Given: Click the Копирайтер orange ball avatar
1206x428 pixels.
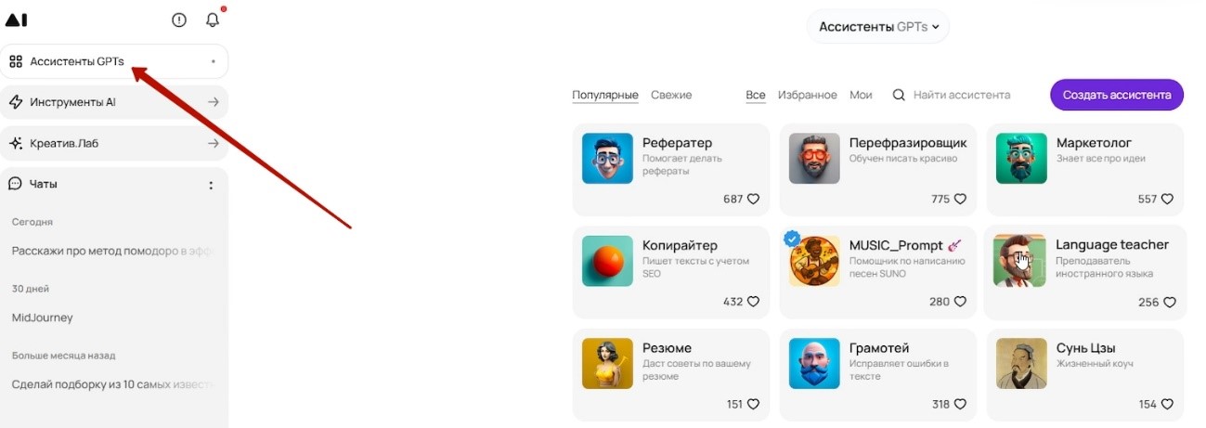Looking at the screenshot, I should (607, 260).
